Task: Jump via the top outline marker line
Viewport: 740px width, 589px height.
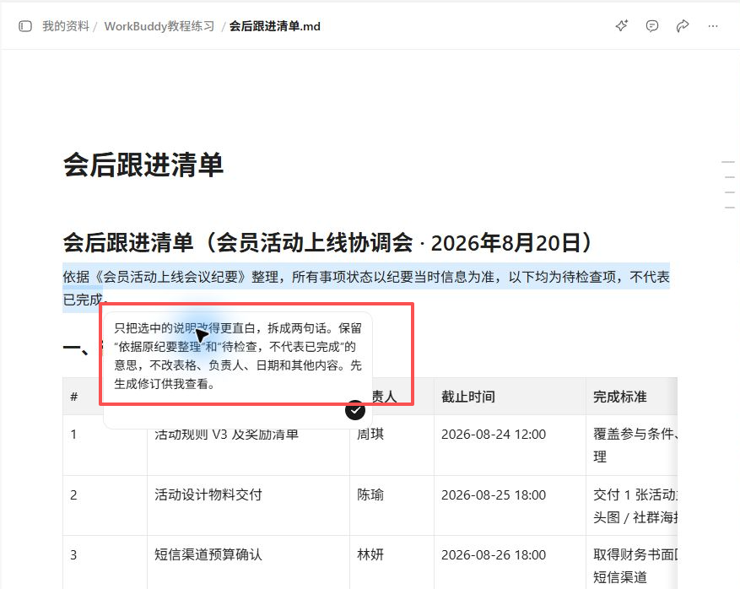Action: tap(727, 162)
